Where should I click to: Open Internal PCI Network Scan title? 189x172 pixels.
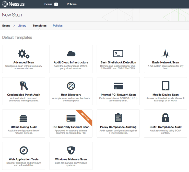click(118, 95)
